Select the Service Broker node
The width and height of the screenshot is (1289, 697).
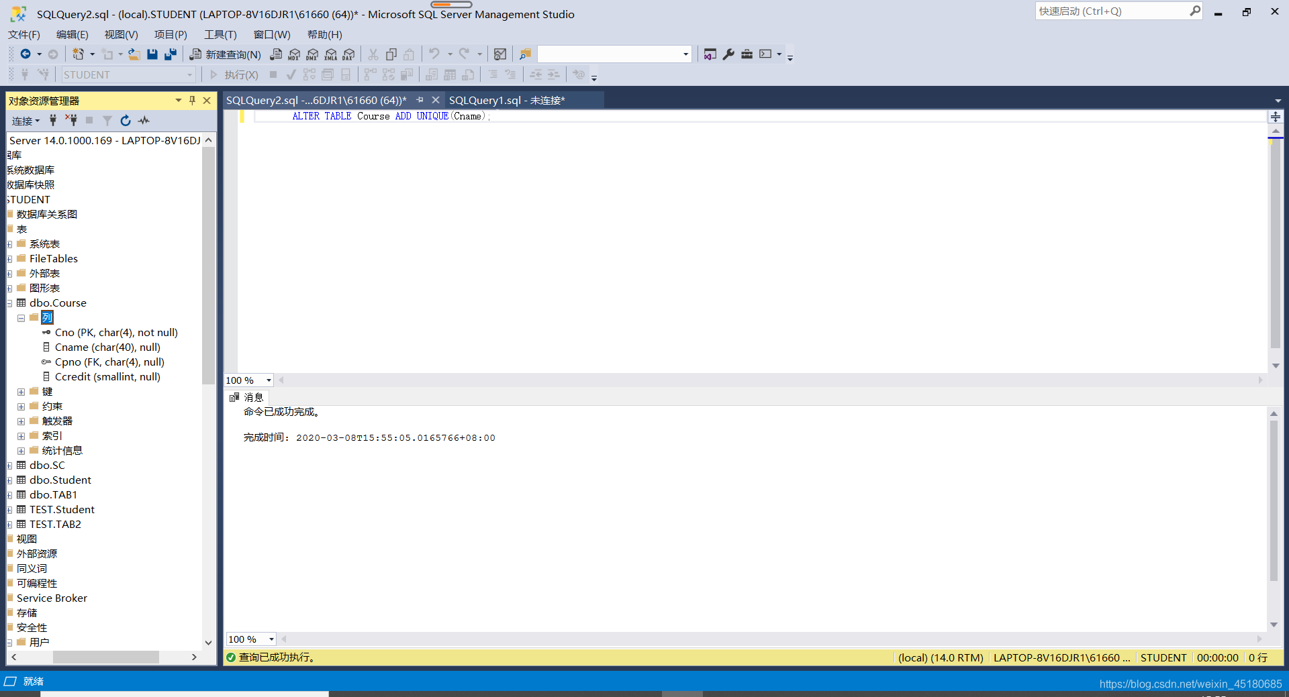pos(52,598)
